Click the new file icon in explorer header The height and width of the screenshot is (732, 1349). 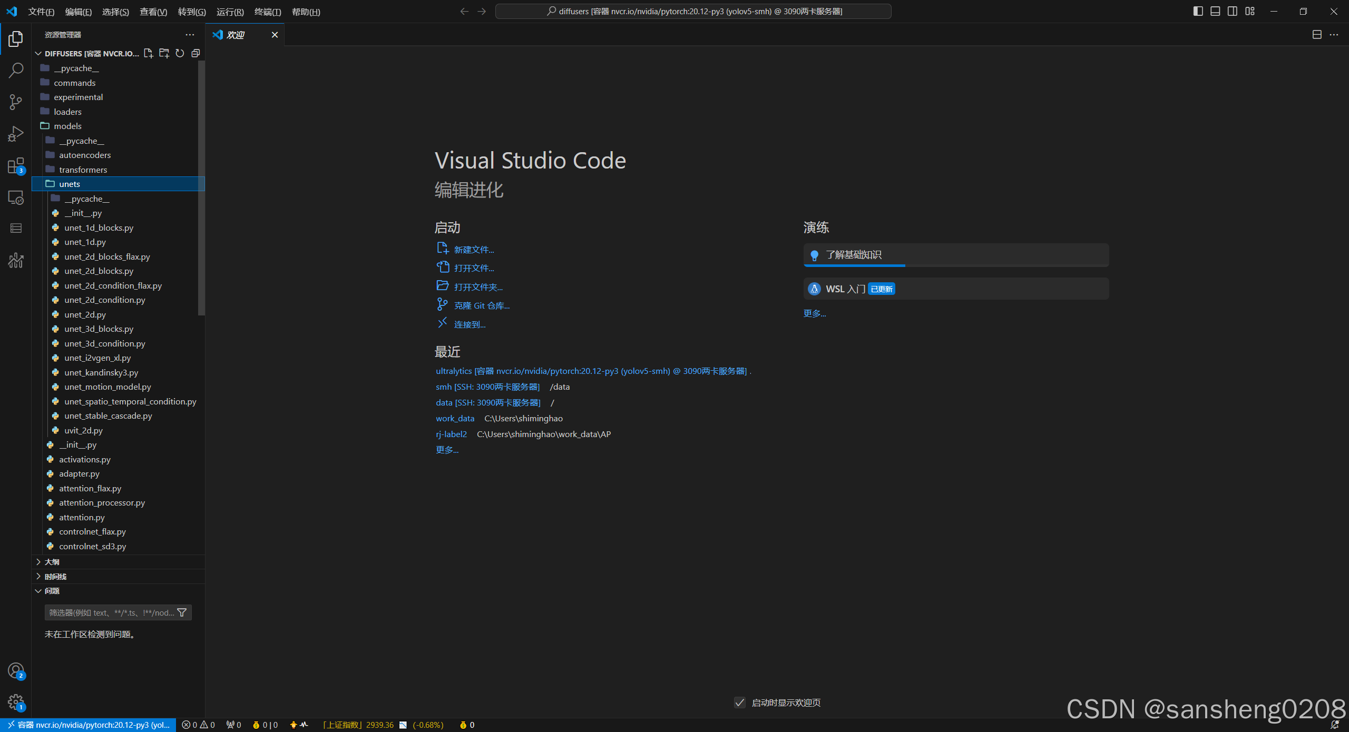click(149, 53)
